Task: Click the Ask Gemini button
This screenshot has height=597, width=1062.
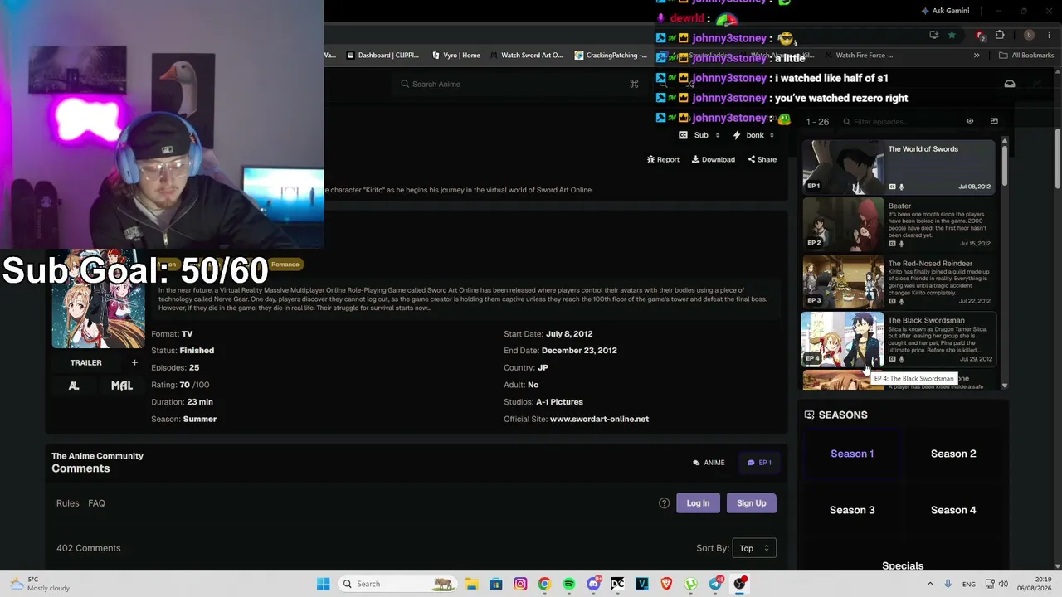Action: click(944, 11)
